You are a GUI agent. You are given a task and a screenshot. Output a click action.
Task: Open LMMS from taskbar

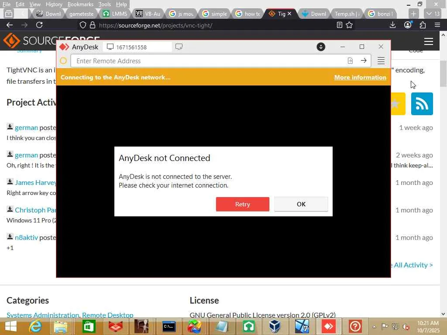point(248,326)
